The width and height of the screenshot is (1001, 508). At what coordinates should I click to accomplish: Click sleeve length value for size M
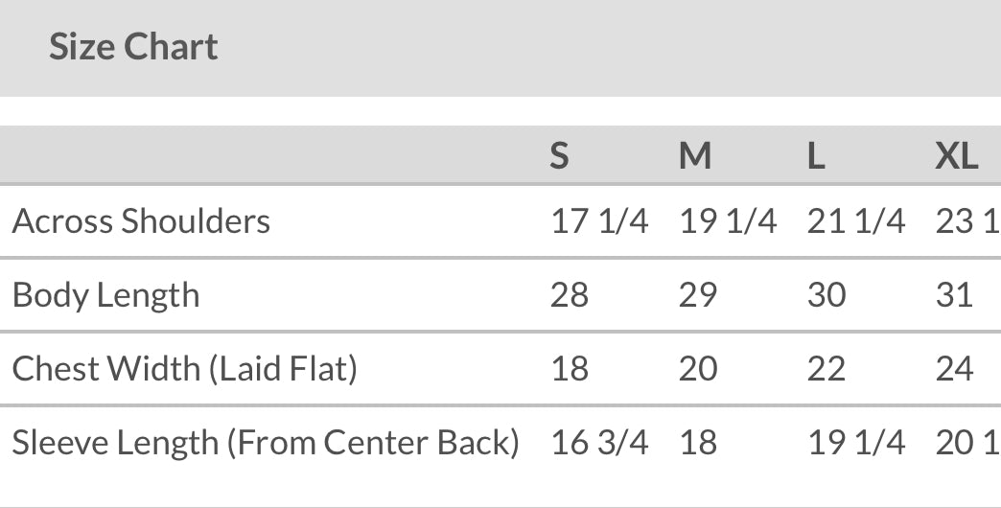click(698, 442)
